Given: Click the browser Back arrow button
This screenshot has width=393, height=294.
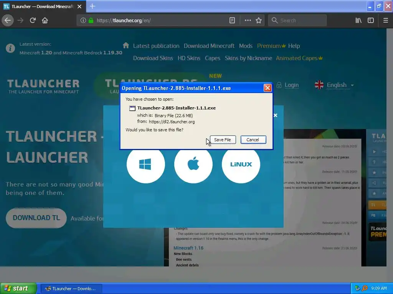Looking at the screenshot, I should pyautogui.click(x=8, y=21).
